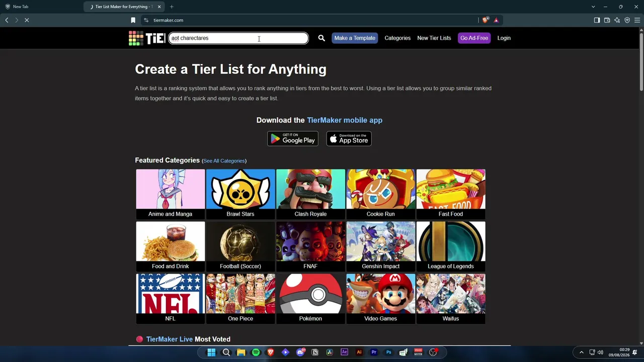Switch to the New Tab browser tab

pyautogui.click(x=42, y=7)
